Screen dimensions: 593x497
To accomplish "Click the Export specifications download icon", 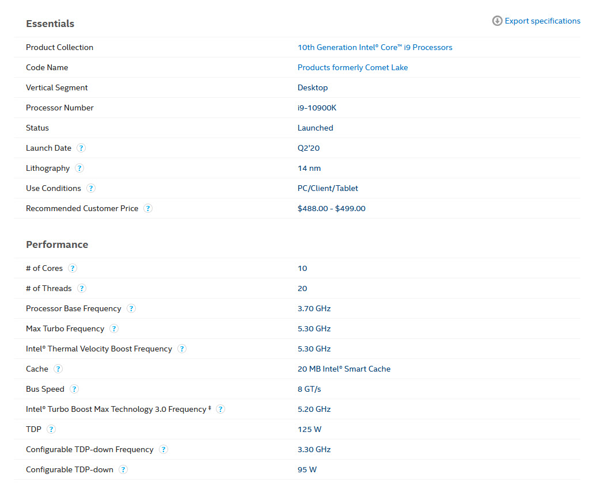I will 497,21.
